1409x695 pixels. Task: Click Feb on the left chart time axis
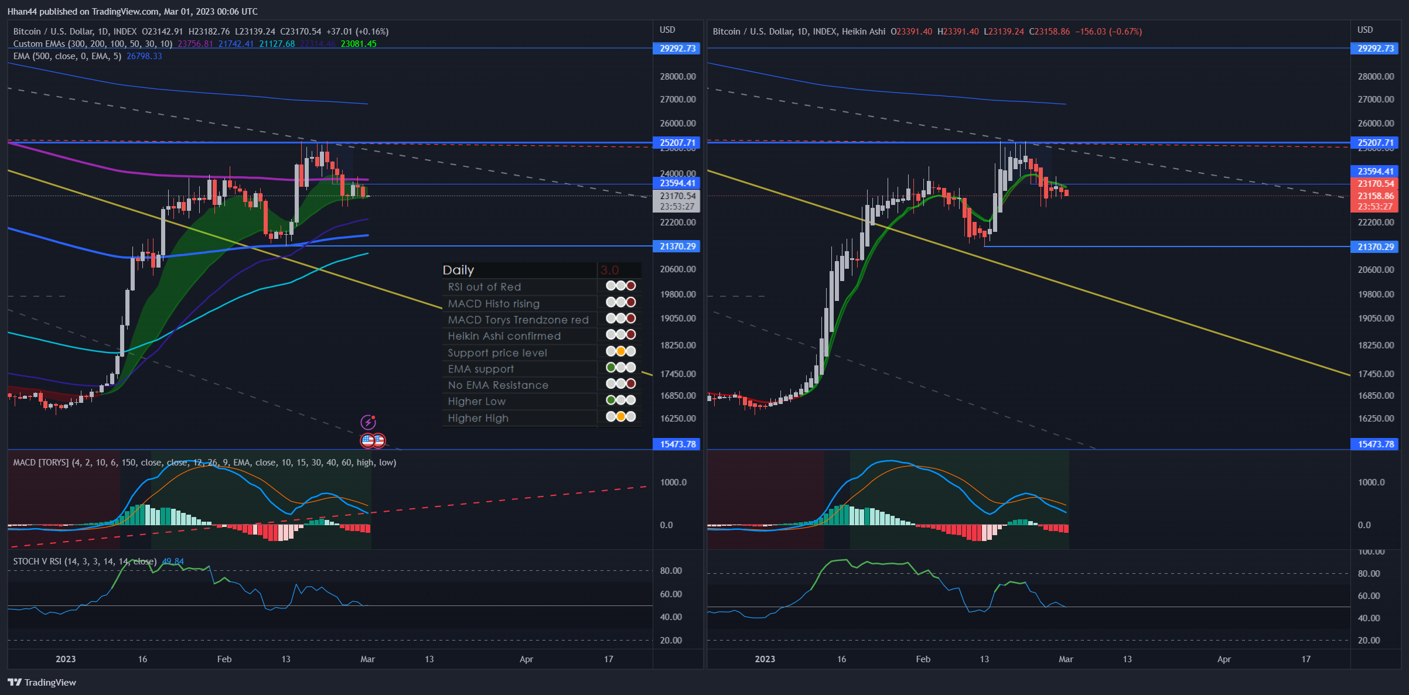click(224, 659)
